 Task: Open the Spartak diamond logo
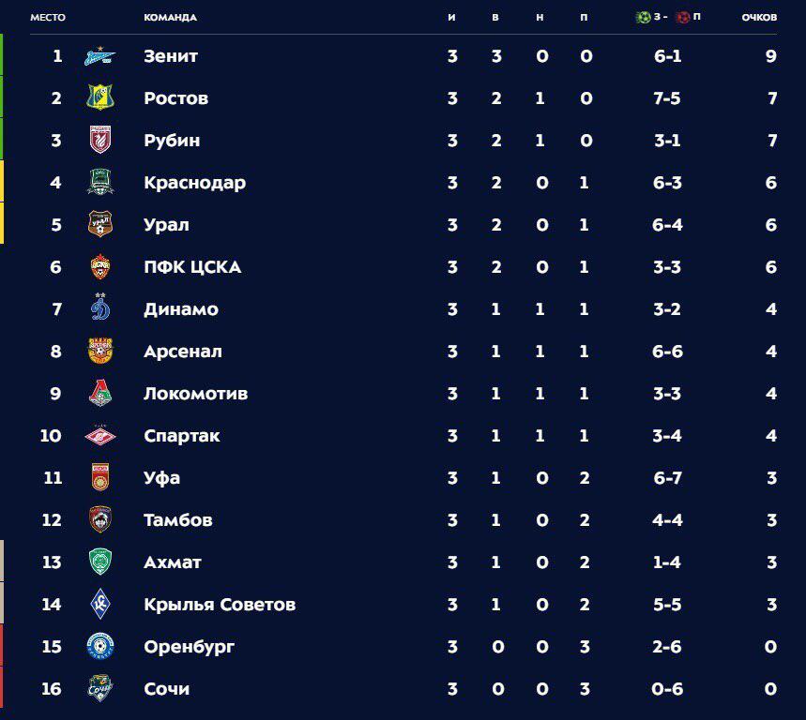tap(100, 436)
